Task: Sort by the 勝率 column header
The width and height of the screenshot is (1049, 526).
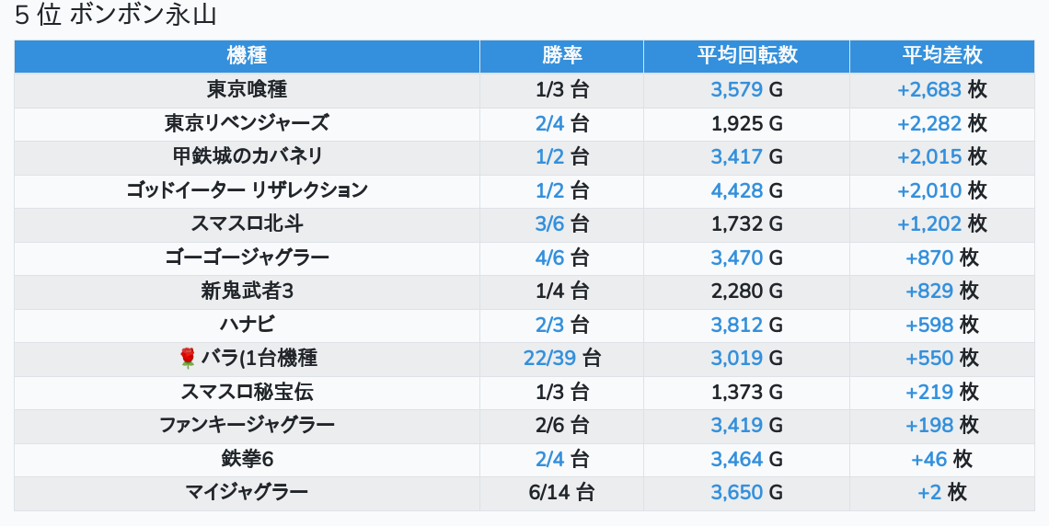Action: 561,55
